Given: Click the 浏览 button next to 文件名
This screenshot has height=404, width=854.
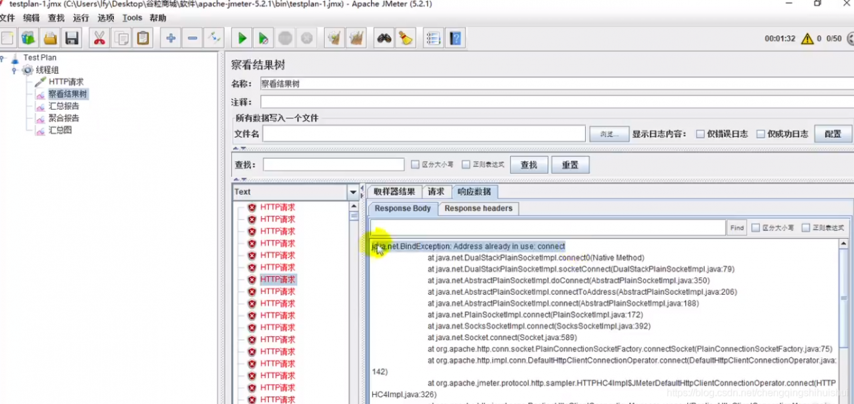Looking at the screenshot, I should point(609,134).
